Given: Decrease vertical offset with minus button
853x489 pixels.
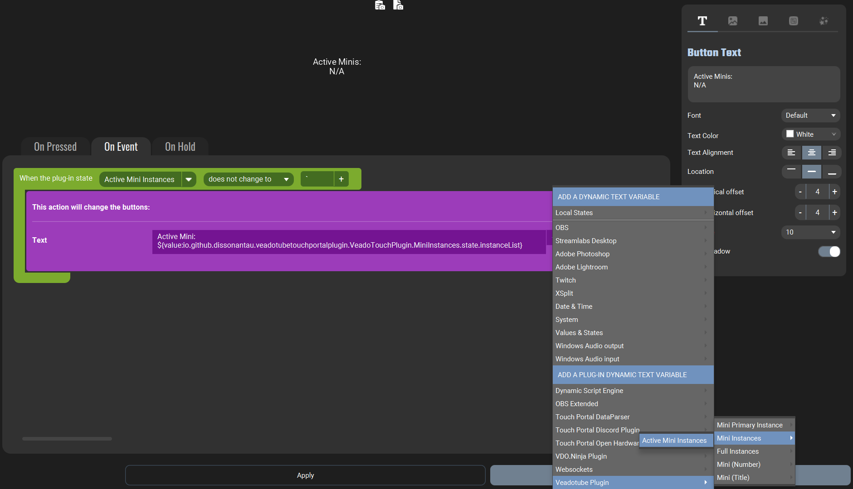Looking at the screenshot, I should [x=800, y=192].
